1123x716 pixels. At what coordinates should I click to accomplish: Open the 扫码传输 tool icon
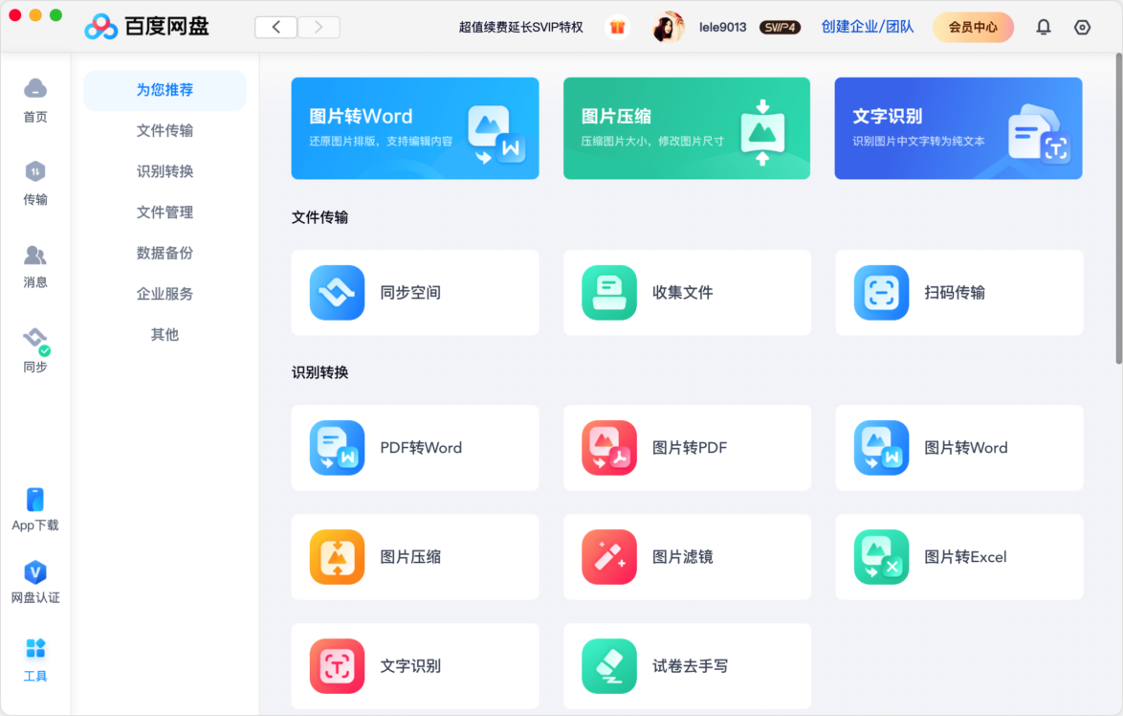click(x=881, y=292)
